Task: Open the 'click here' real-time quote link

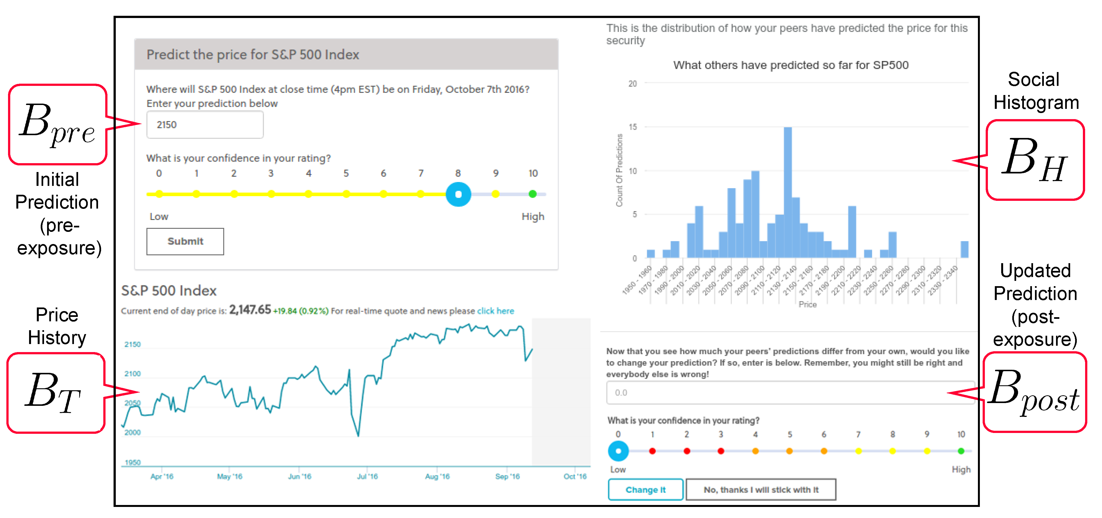Action: 495,311
